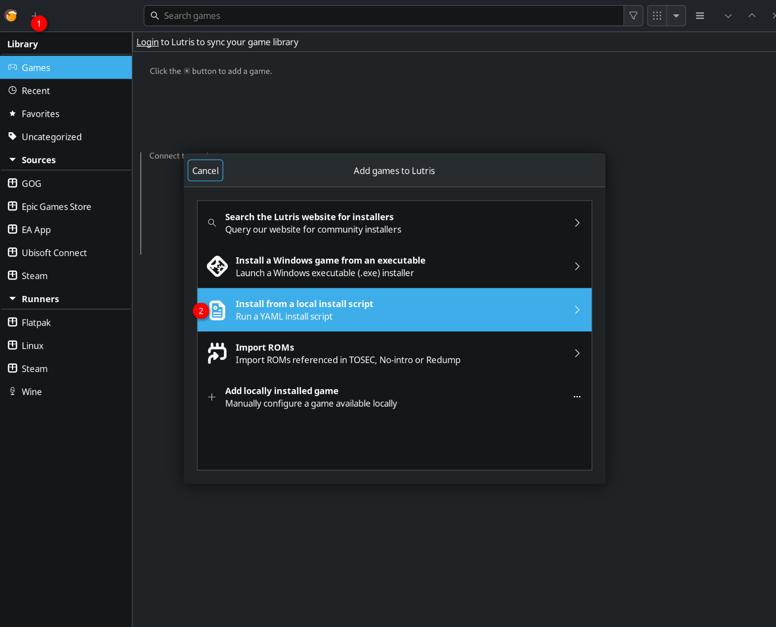Click chevron on Search Lutris website row

577,223
